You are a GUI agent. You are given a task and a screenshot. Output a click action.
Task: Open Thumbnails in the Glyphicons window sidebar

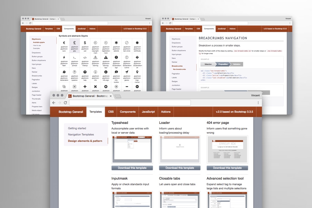point(36,99)
